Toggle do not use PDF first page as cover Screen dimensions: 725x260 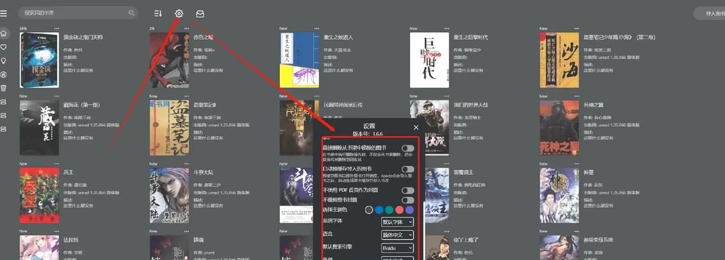(x=407, y=190)
